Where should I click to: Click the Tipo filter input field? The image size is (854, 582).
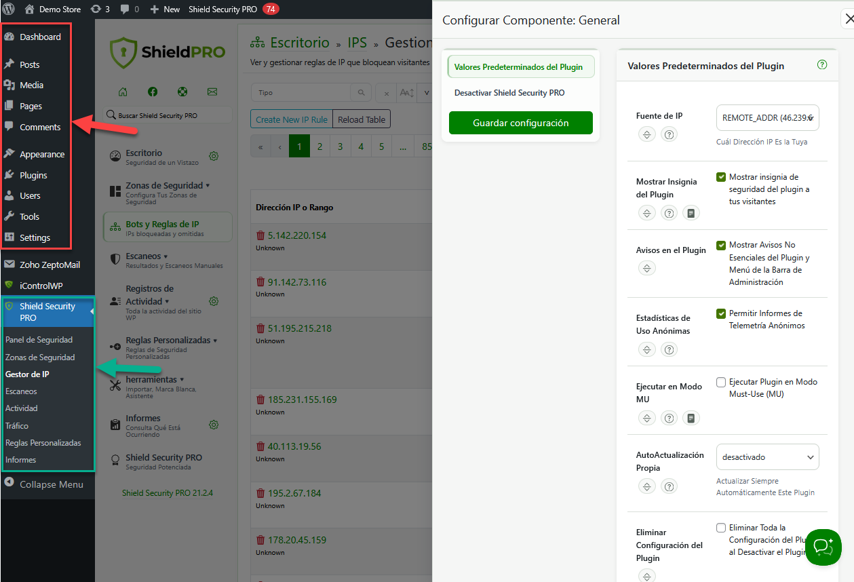300,92
